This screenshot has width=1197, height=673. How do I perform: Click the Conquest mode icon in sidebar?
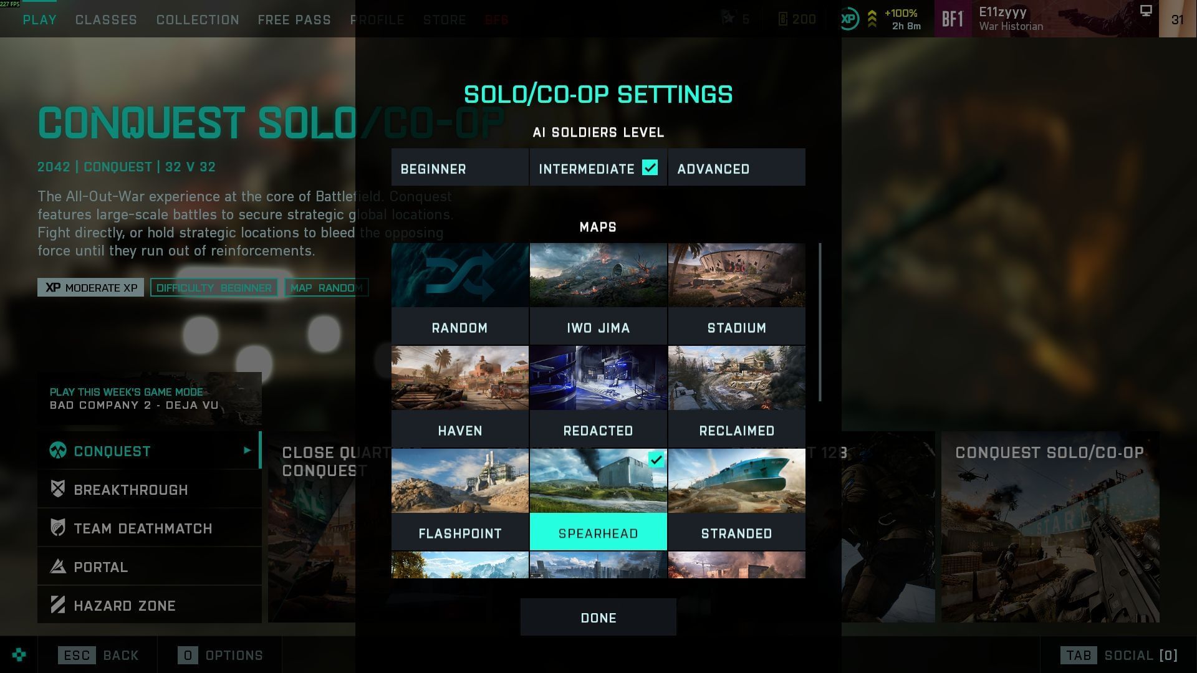pyautogui.click(x=58, y=451)
